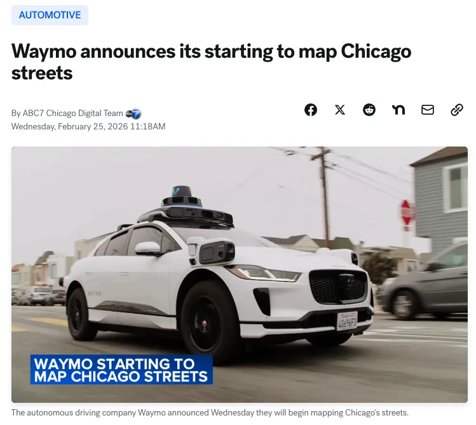The width and height of the screenshot is (476, 425).
Task: Open the AUTOMOTIVE category tag
Action: click(50, 15)
